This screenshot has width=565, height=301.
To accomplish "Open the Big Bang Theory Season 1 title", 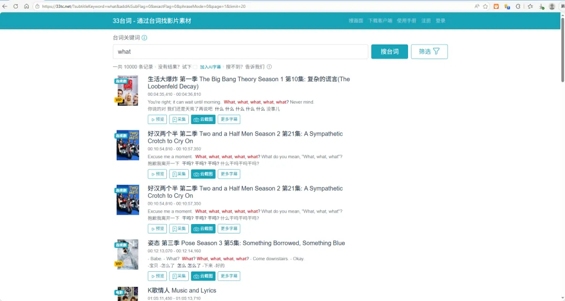I will (248, 83).
